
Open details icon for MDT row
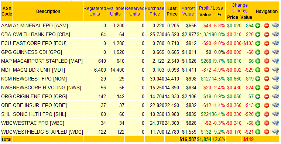pos(275,70)
